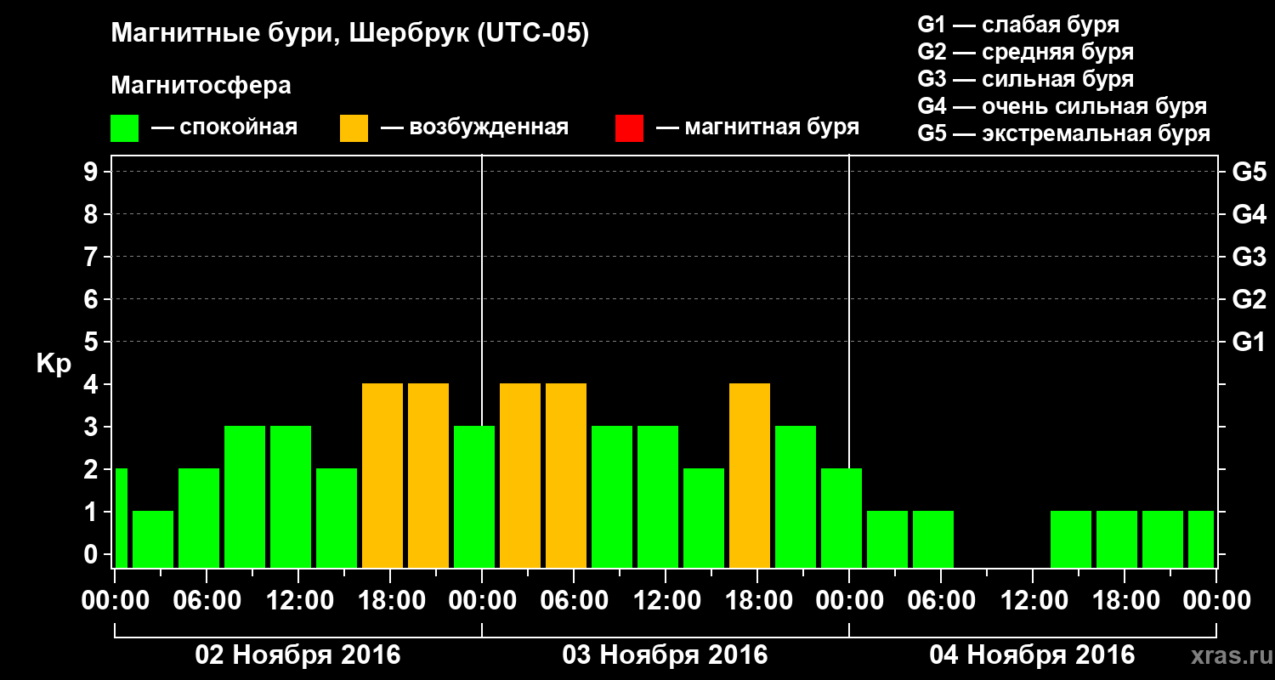Click the '04 Ноября 2016' date label

tap(1032, 654)
